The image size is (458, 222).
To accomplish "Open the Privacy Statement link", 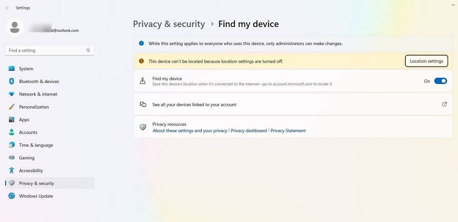I will [288, 130].
